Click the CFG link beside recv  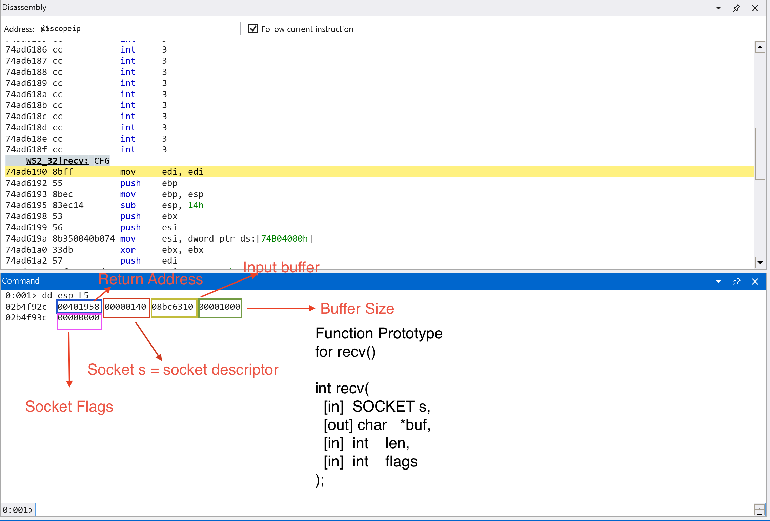pos(102,161)
